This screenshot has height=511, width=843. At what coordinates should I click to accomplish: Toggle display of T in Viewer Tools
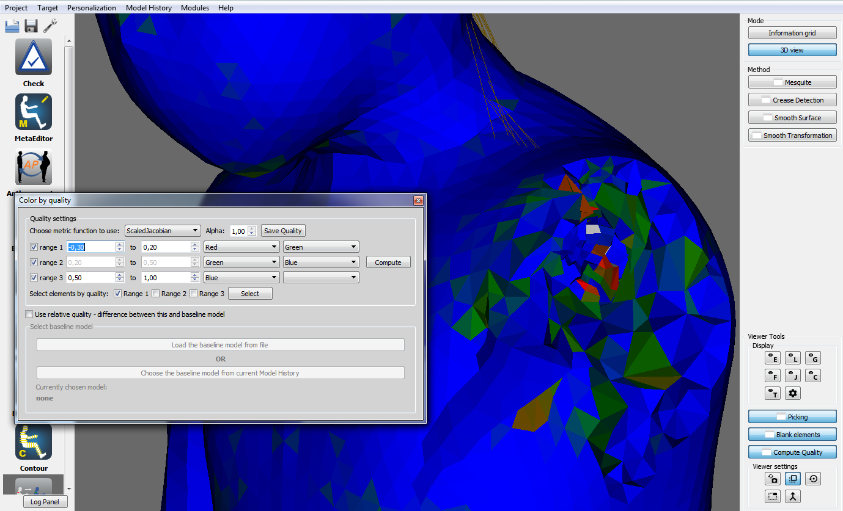coord(773,394)
